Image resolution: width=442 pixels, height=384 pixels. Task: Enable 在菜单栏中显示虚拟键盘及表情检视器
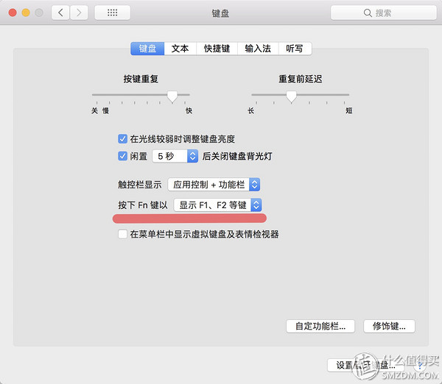(122, 234)
